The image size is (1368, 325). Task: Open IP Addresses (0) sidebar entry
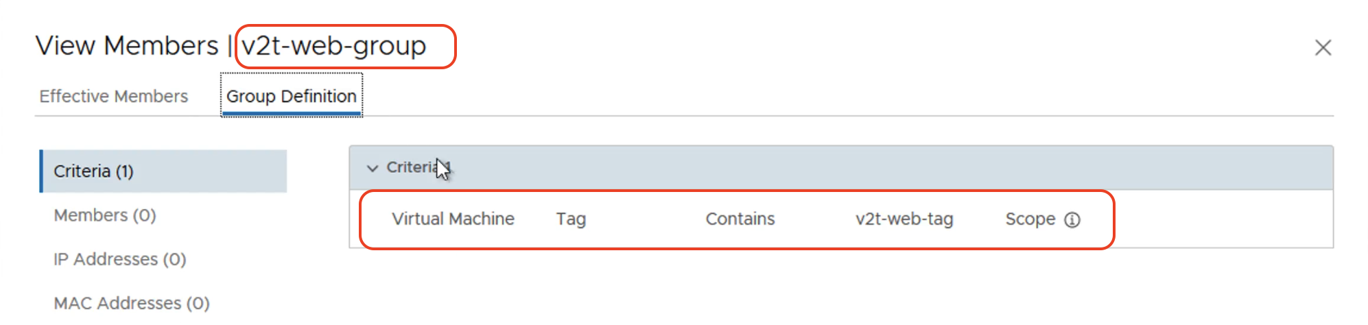pyautogui.click(x=120, y=259)
